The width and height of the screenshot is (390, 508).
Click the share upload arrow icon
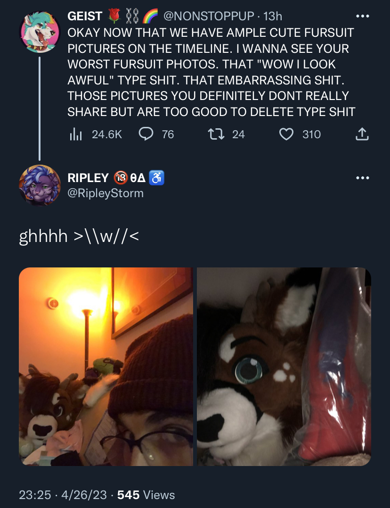(362, 134)
